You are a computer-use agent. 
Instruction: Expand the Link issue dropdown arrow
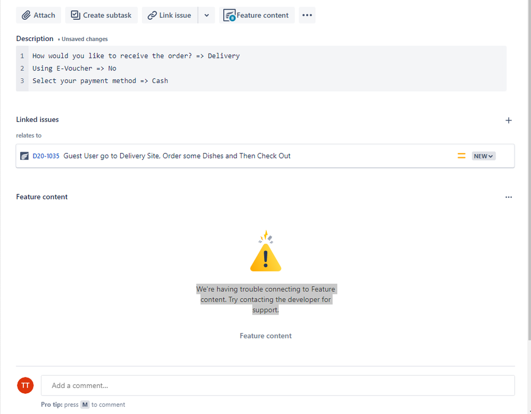tap(207, 15)
